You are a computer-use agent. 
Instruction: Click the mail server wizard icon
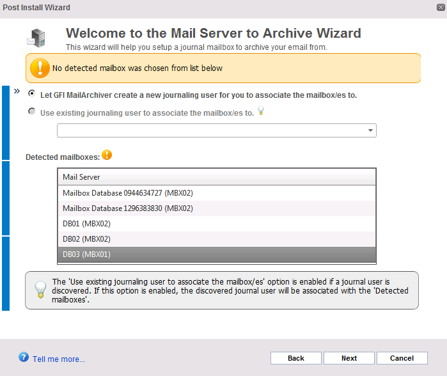point(36,38)
